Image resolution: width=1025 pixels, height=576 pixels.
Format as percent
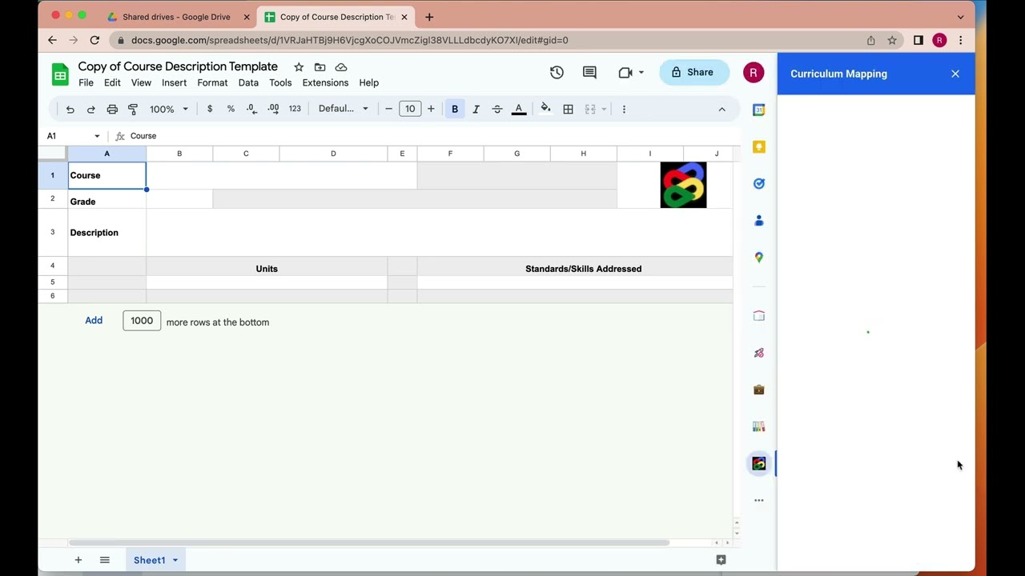tap(231, 109)
